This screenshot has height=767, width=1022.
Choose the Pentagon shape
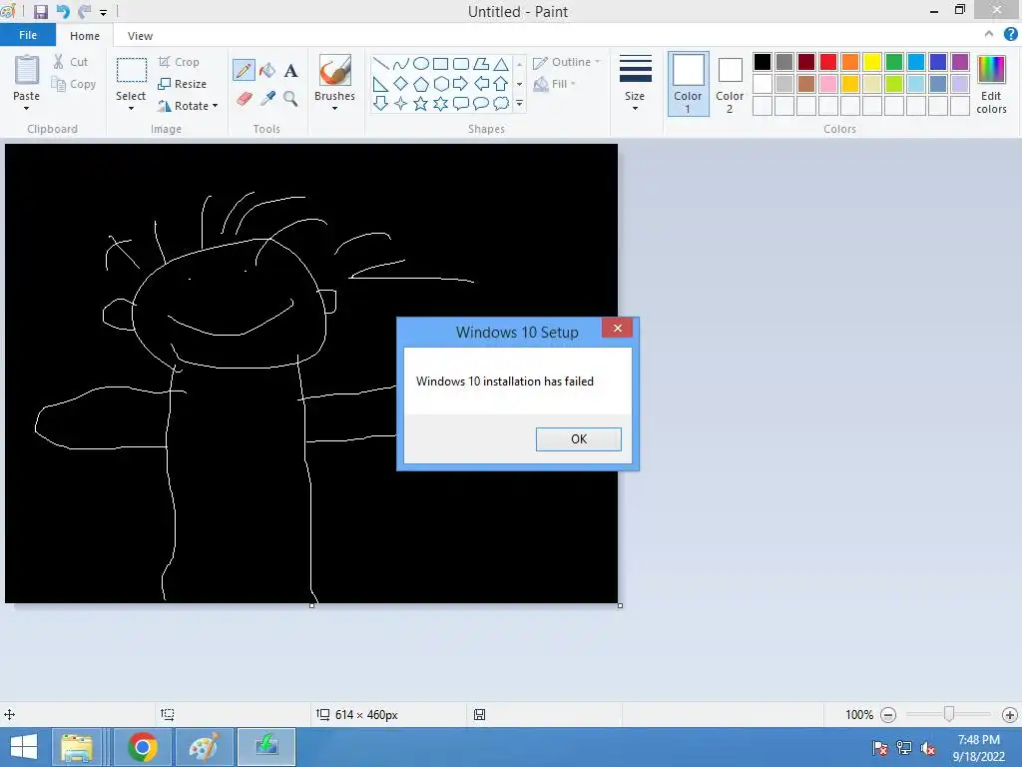[x=421, y=84]
